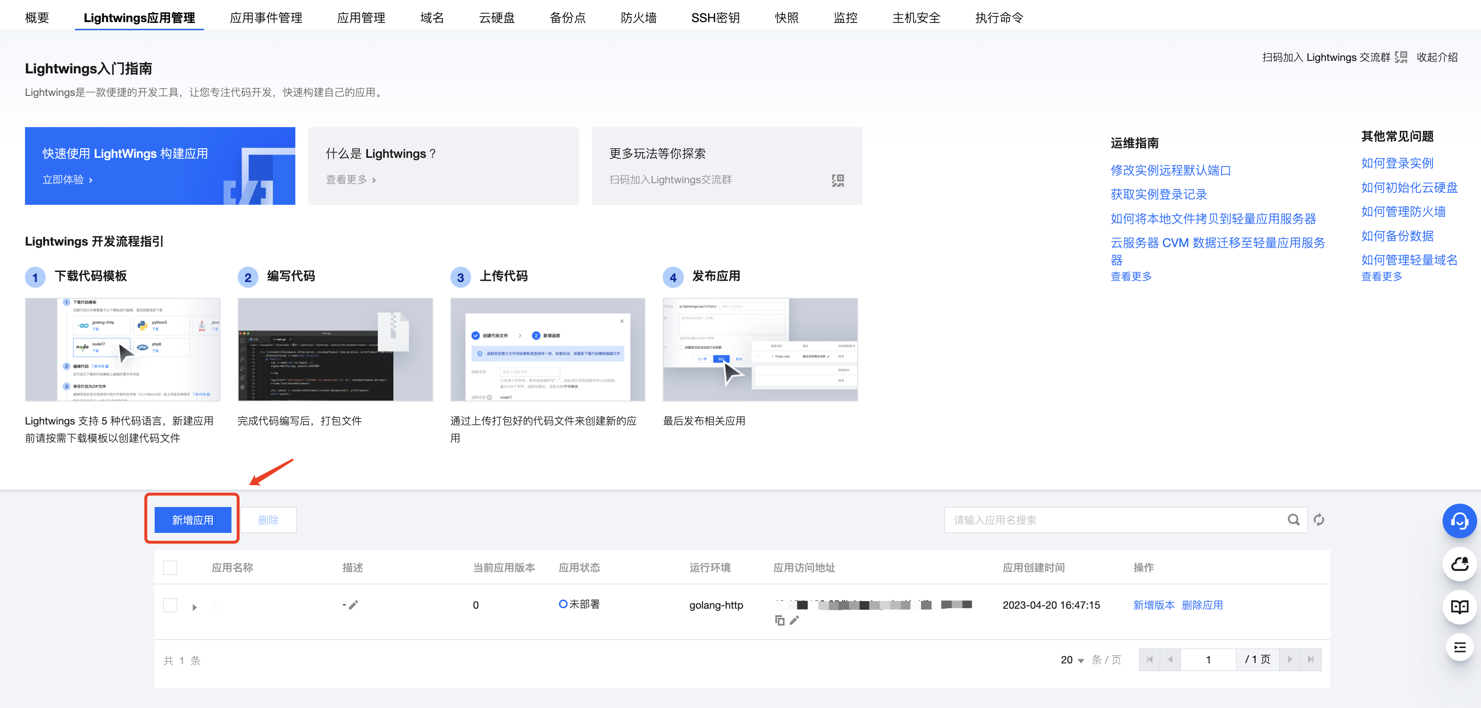The image size is (1481, 708).
Task: Open the 监控 tab
Action: 845,18
